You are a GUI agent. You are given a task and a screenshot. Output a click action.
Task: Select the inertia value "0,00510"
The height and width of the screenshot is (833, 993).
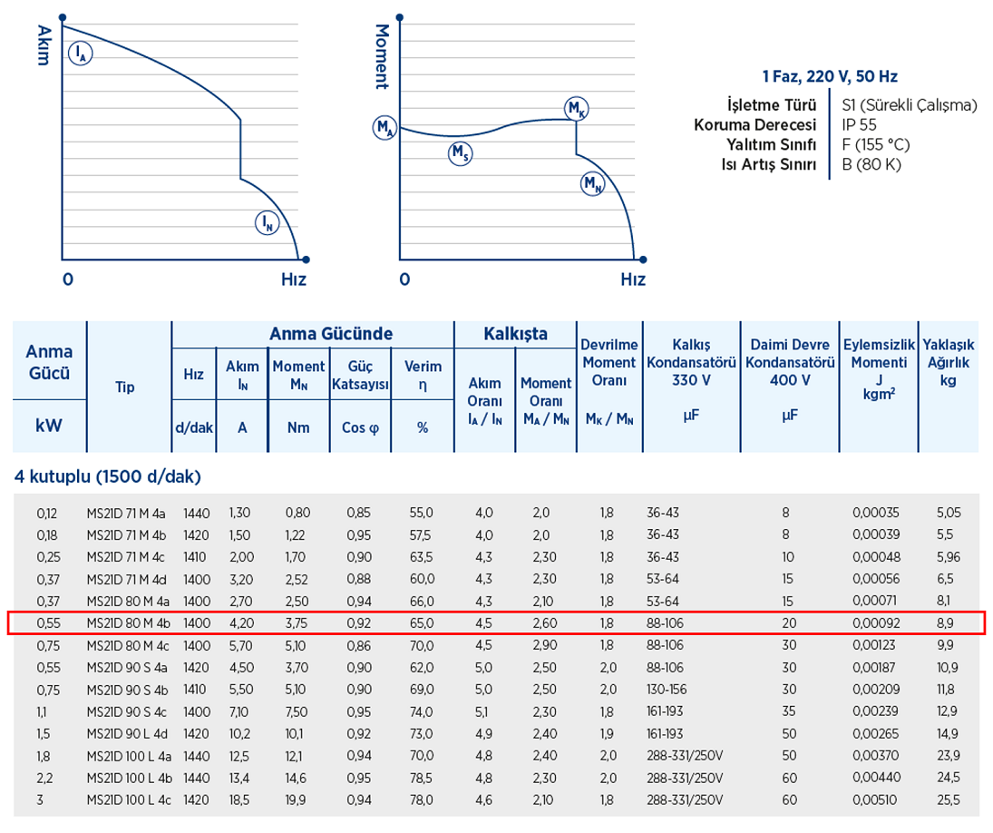pos(874,800)
